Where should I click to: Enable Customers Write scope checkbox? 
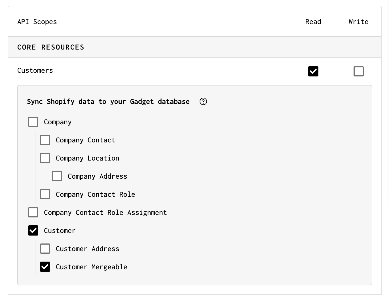click(358, 71)
